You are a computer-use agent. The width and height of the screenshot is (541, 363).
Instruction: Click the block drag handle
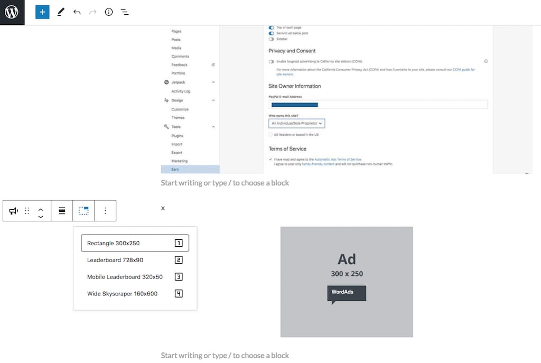point(27,211)
